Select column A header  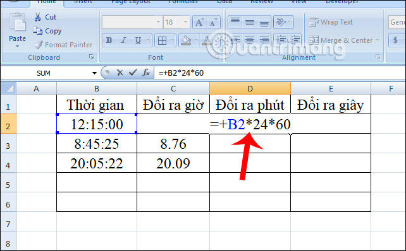(36, 88)
